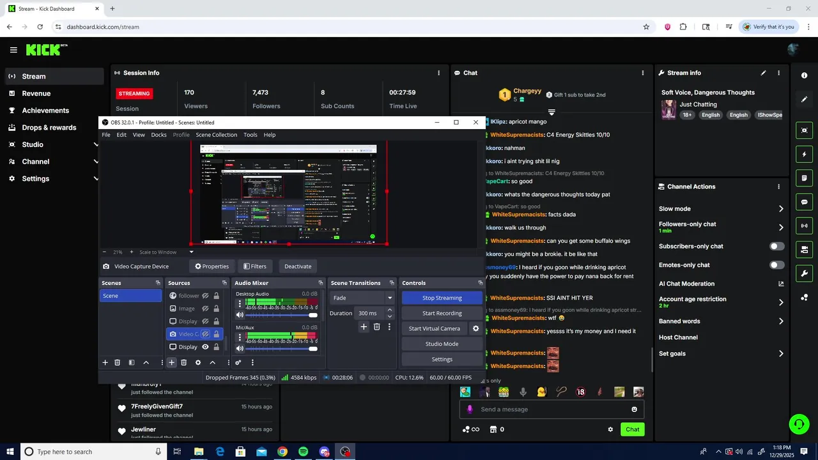
Task: Toggle lock on Image source
Action: (x=216, y=309)
